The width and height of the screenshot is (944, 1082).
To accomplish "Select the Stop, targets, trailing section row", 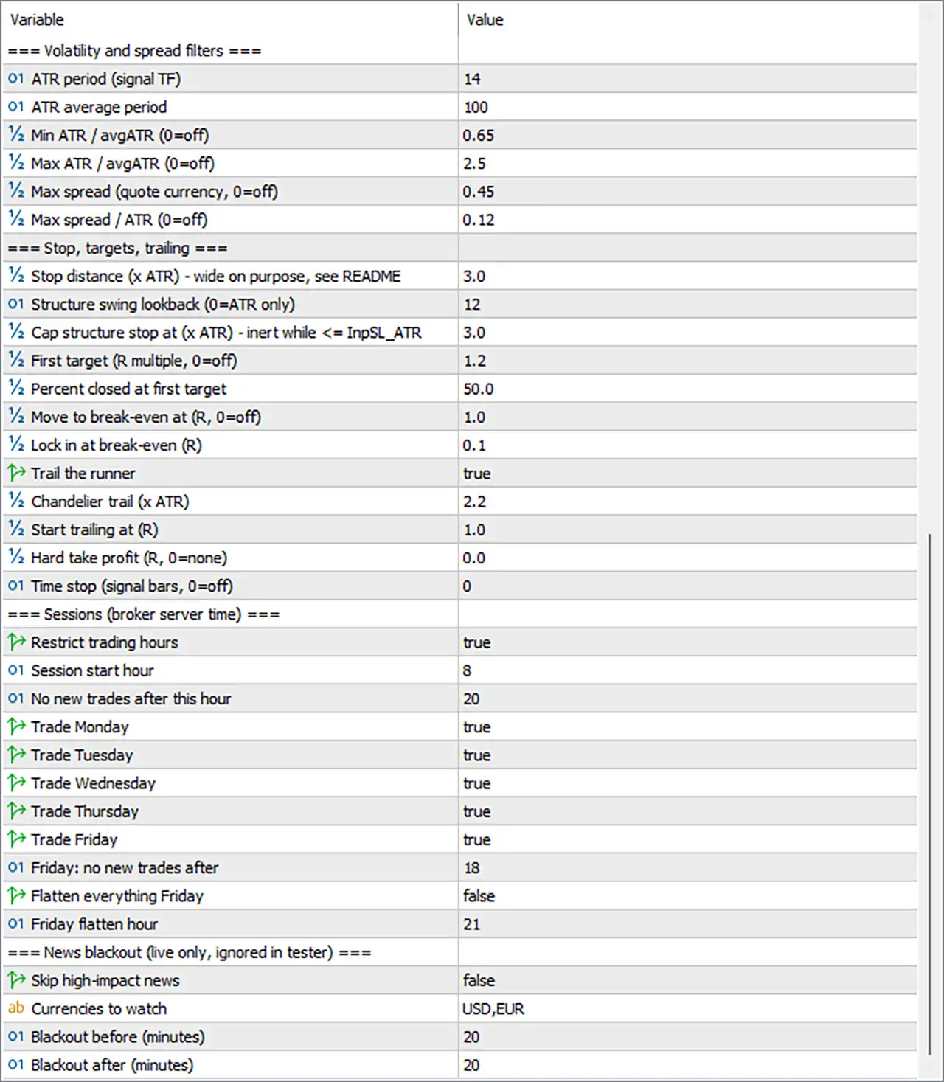I will pos(459,248).
